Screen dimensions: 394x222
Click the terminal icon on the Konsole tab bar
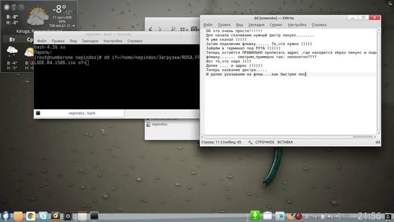38,113
